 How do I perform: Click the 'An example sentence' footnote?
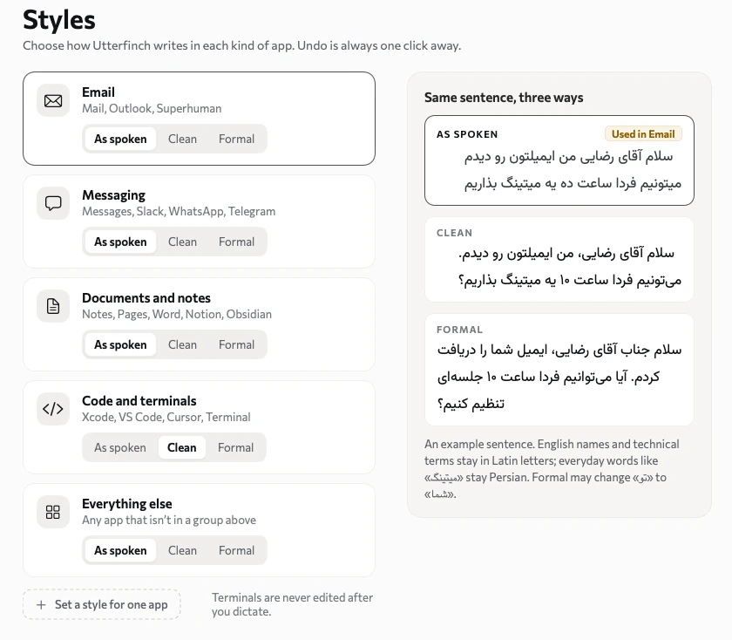tap(552, 468)
